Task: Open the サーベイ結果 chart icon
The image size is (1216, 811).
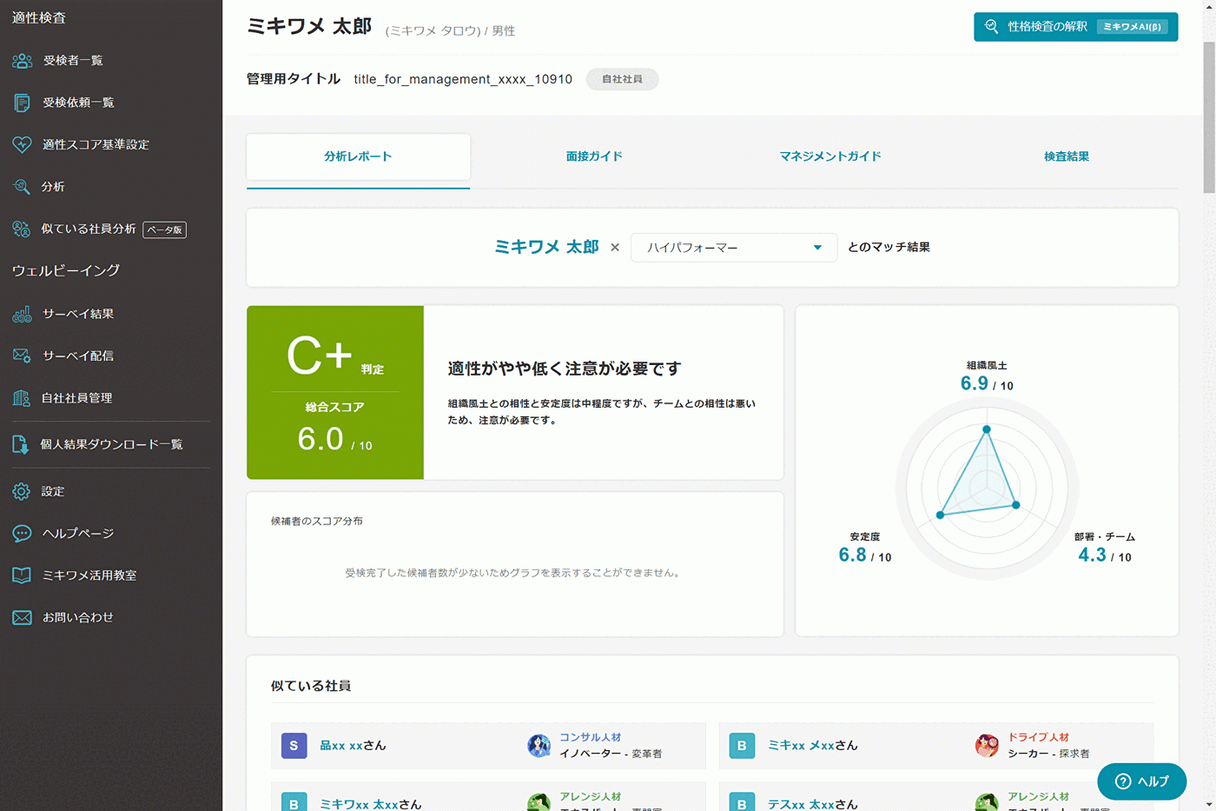Action: pos(22,314)
